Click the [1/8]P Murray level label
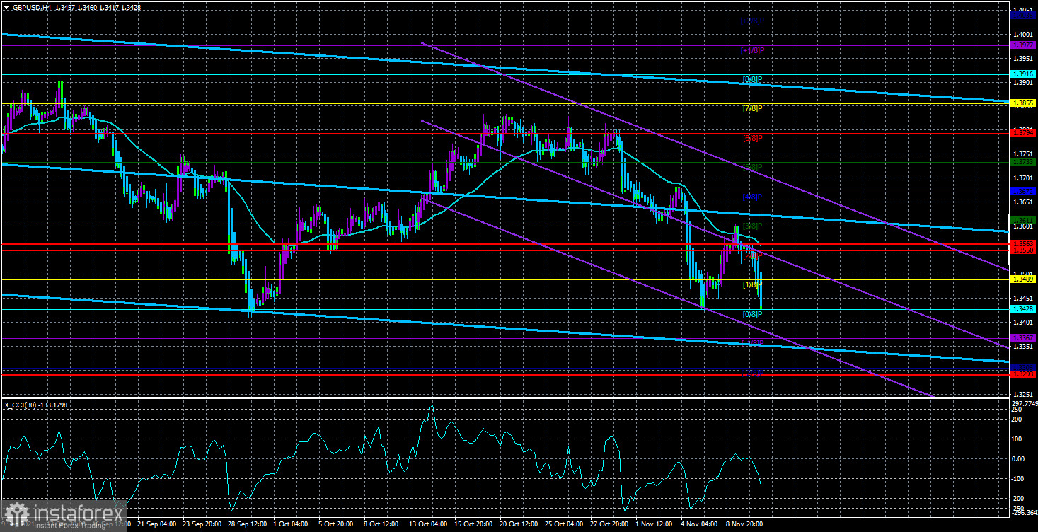 [x=751, y=284]
